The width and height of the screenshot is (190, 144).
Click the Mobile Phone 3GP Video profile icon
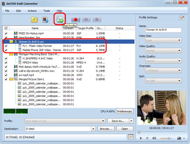(x=20, y=50)
